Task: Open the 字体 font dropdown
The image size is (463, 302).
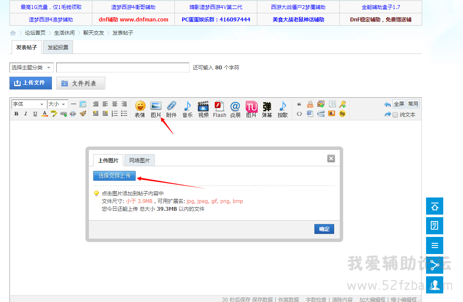Action: 28,104
